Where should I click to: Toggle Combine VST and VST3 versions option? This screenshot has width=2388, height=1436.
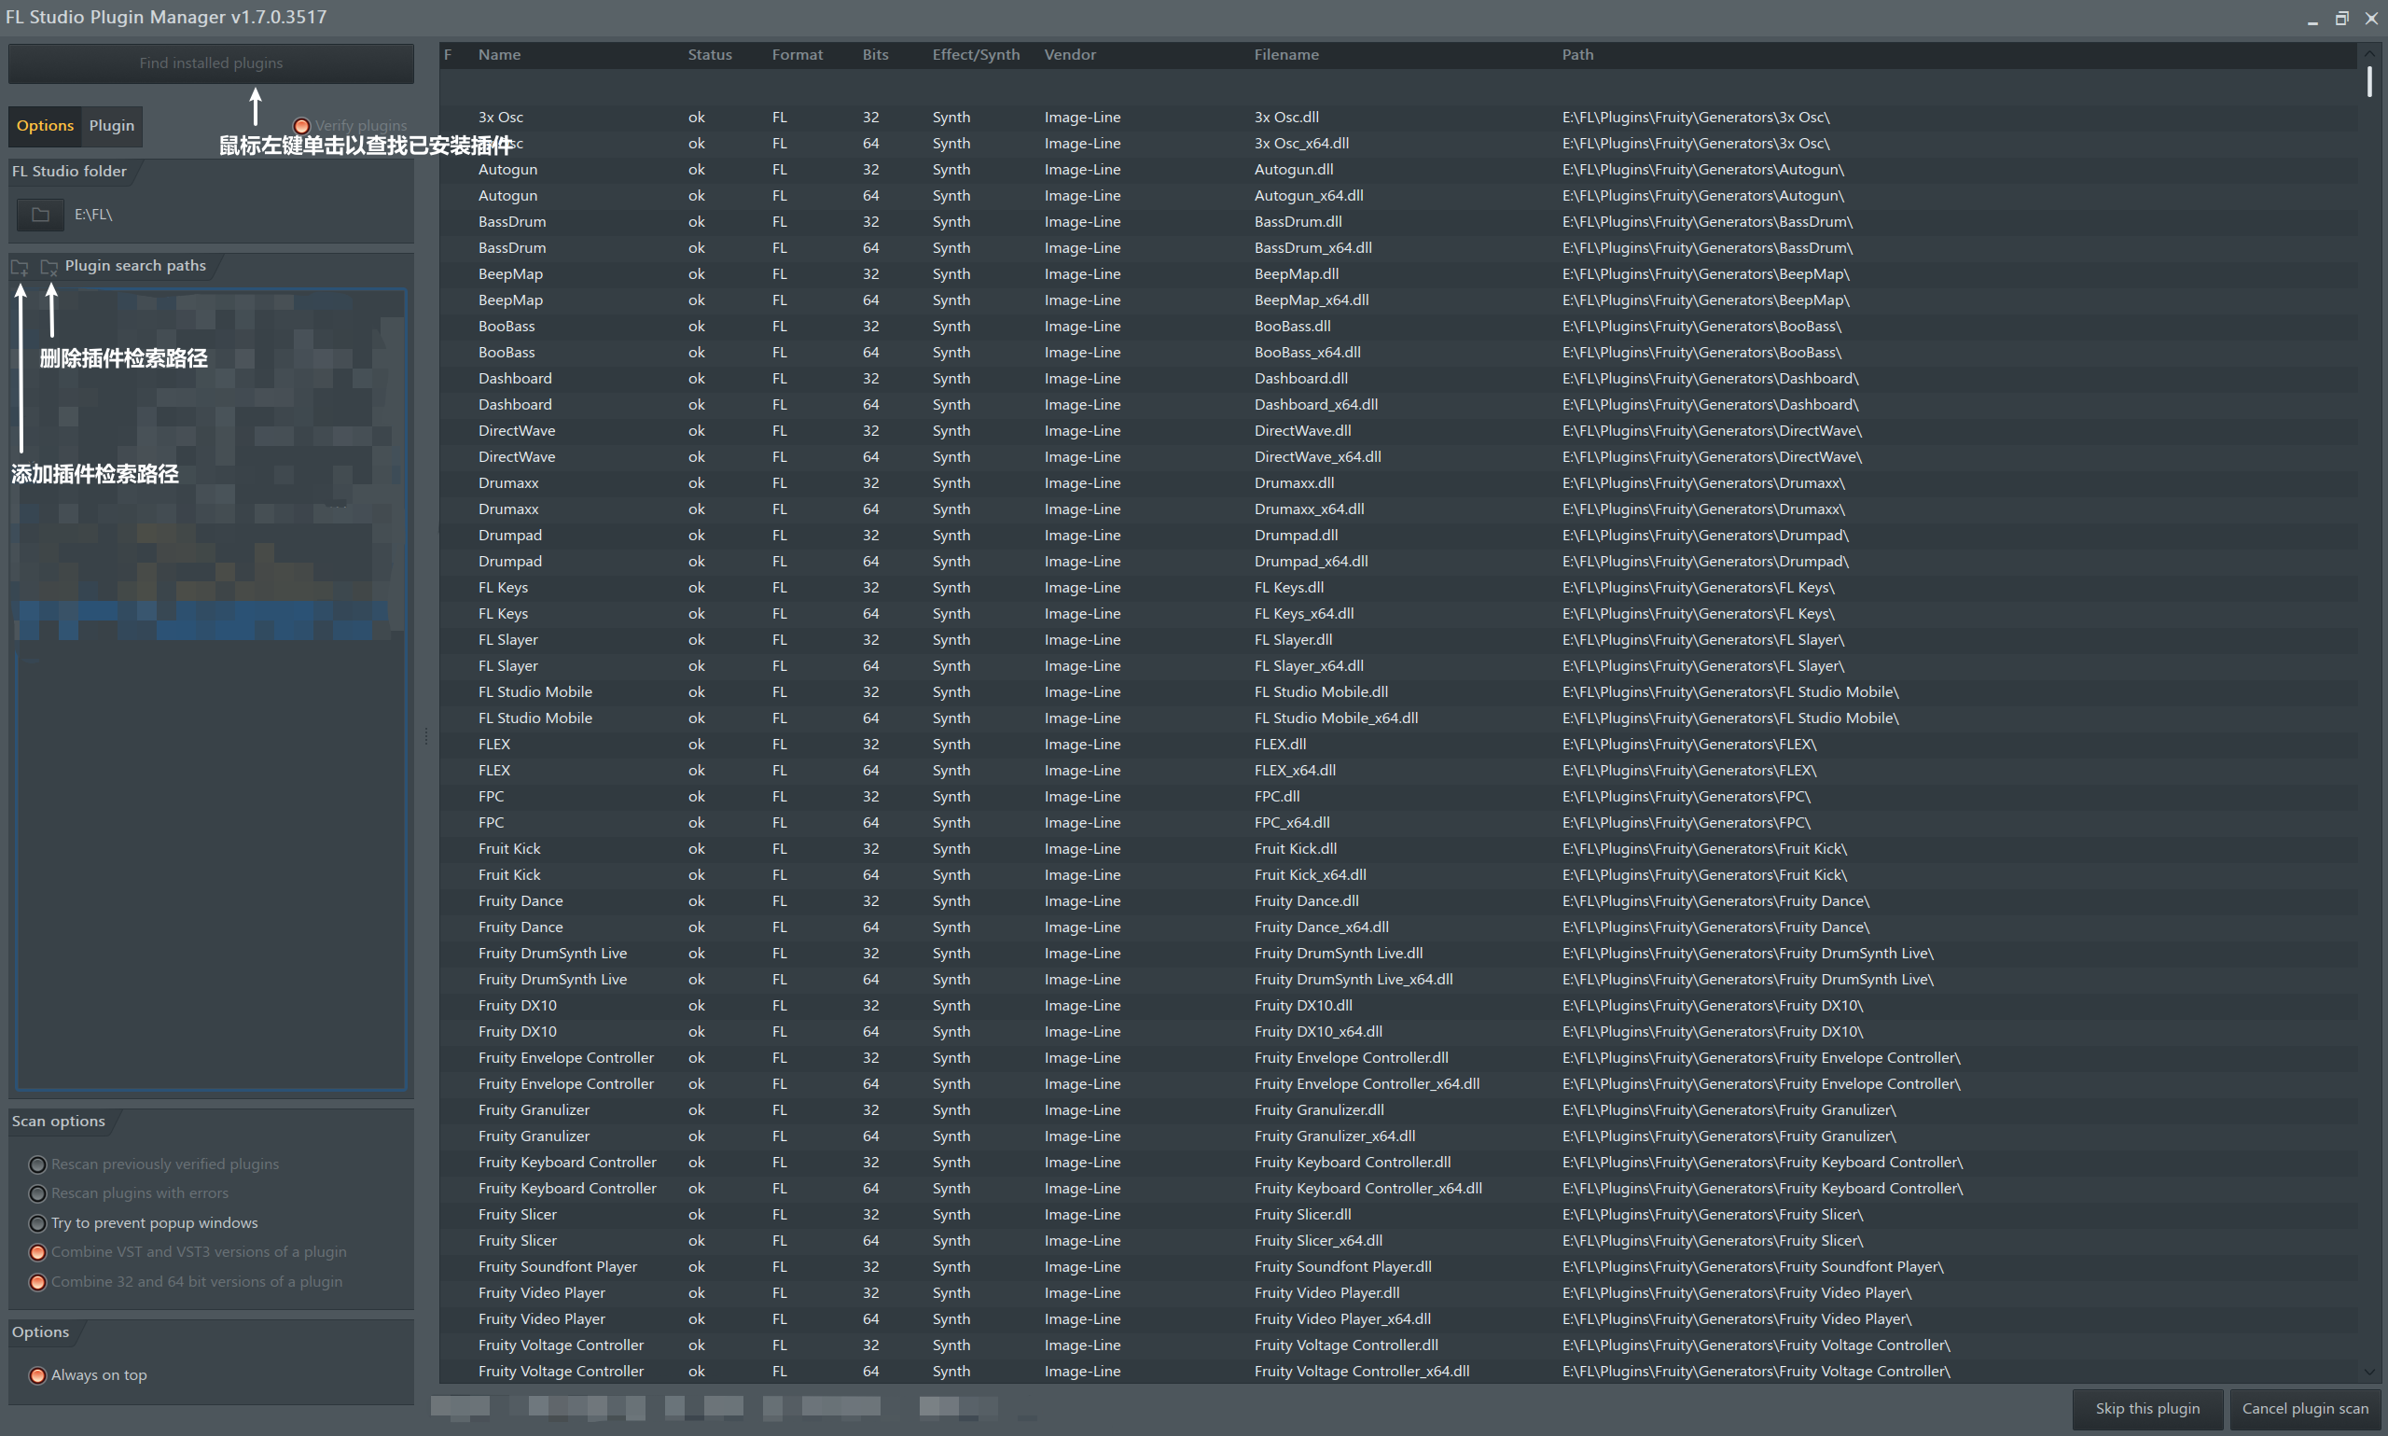pos(37,1252)
